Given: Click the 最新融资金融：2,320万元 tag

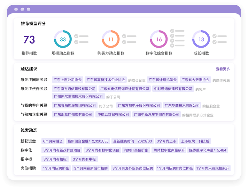Looking at the screenshot, I should point(88,141).
